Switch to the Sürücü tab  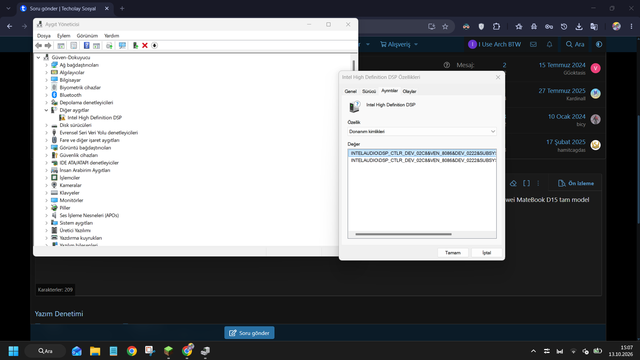click(369, 91)
